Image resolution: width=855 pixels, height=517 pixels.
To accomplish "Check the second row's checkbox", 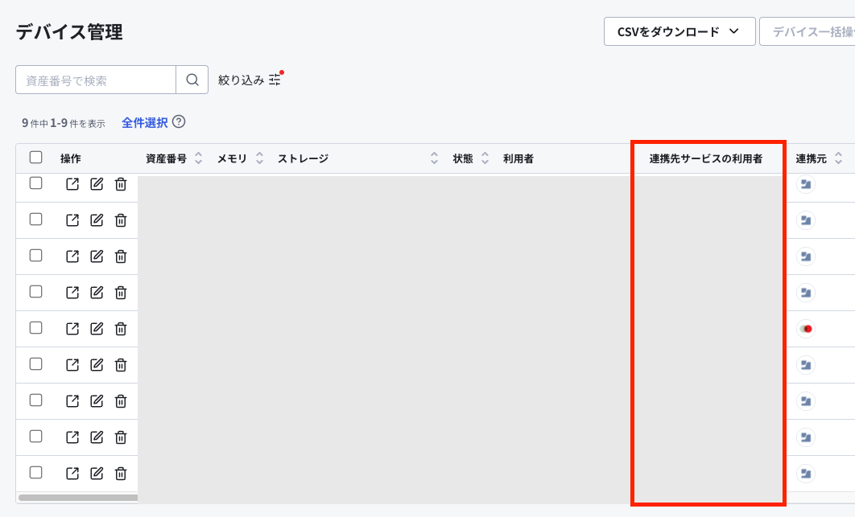I will tap(35, 219).
